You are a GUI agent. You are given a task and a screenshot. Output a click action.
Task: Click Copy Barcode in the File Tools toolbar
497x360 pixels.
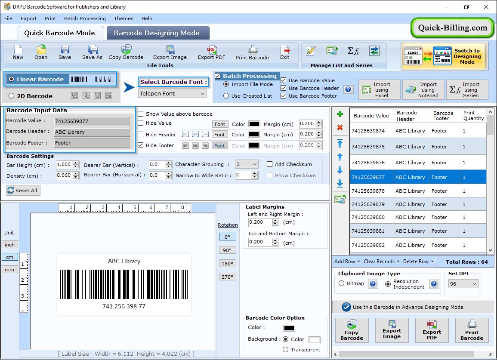[126, 52]
